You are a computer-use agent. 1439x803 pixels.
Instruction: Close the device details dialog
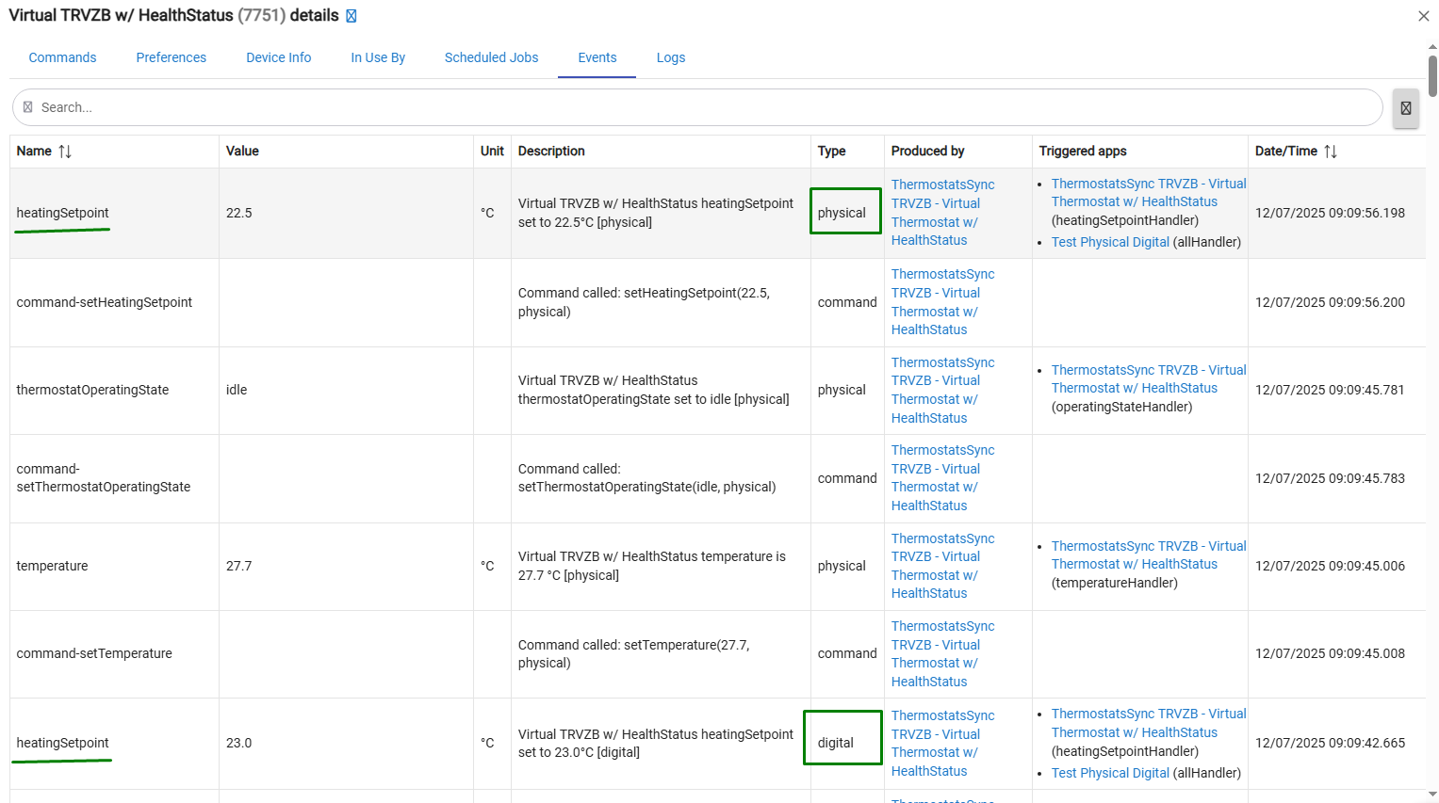[x=1423, y=16]
